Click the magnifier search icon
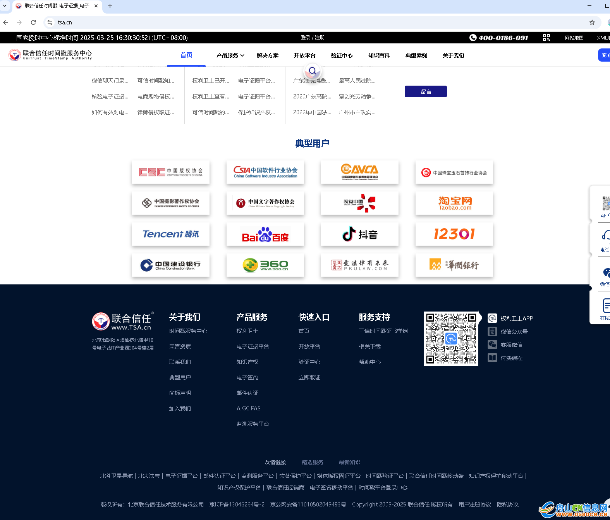This screenshot has height=520, width=610. (313, 71)
